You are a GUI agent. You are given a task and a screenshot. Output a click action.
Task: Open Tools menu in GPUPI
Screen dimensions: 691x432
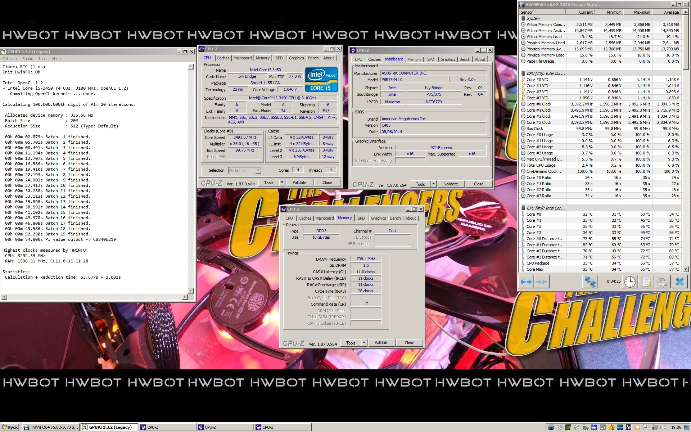43,59
